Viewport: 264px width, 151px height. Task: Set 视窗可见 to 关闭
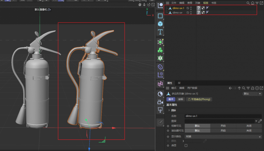pyautogui.click(x=249, y=126)
